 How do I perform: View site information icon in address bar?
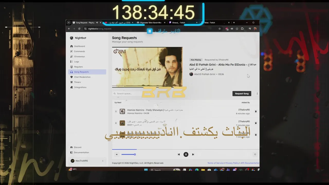click(85, 29)
